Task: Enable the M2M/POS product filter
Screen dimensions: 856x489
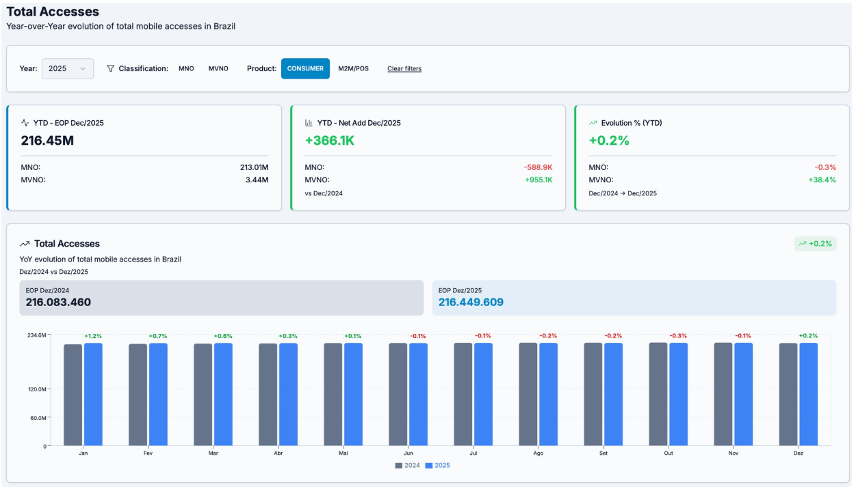Action: pos(353,68)
